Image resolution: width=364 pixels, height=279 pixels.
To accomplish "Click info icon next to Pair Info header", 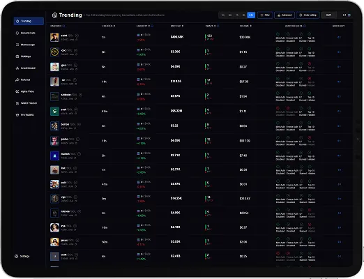I will (x=64, y=26).
